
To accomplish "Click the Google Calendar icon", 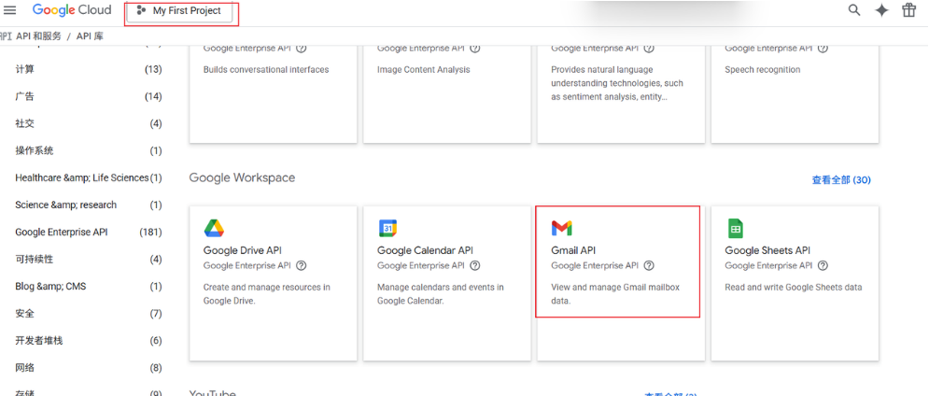I will pos(387,228).
